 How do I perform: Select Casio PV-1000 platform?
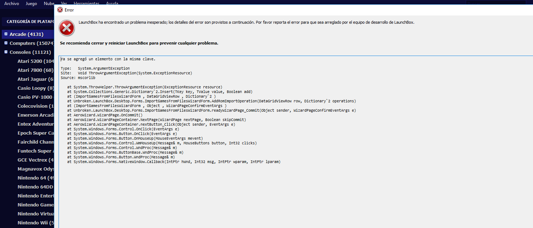(35, 97)
